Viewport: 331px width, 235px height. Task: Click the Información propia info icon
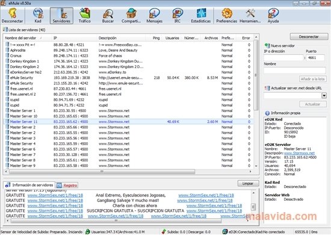[267, 113]
